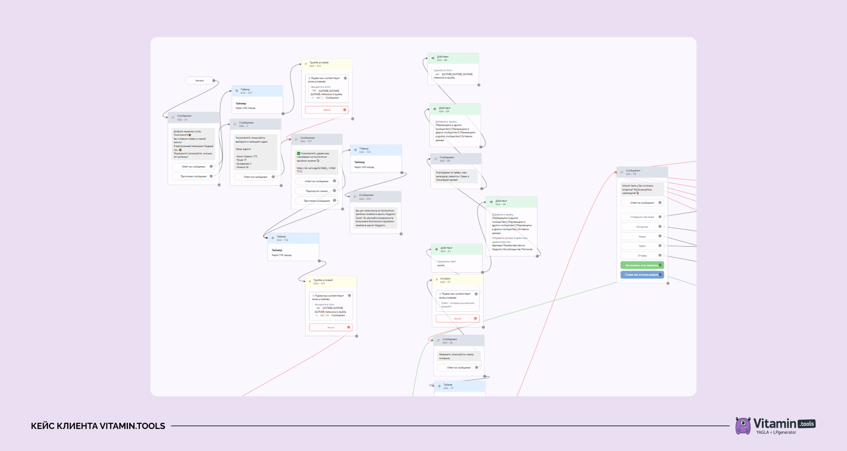Click blue "У меня еще остались вопросы" button
Image resolution: width=847 pixels, height=451 pixels.
642,275
